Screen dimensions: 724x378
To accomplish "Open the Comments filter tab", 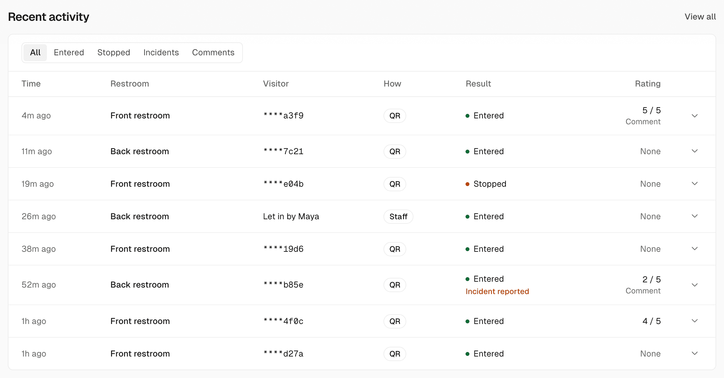I will tap(213, 52).
